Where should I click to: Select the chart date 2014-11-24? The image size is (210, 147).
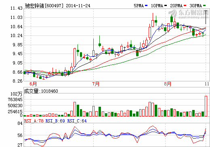78,6
